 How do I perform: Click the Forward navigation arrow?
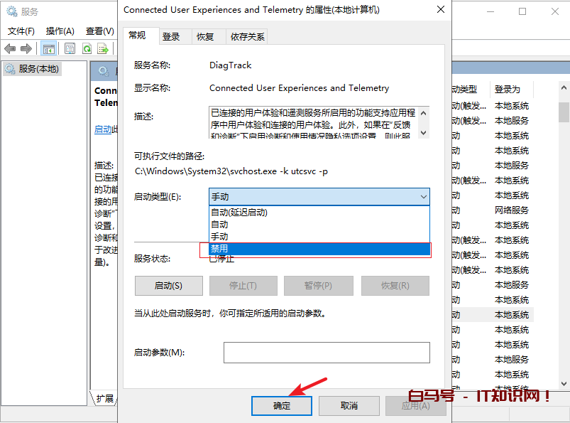[x=26, y=48]
